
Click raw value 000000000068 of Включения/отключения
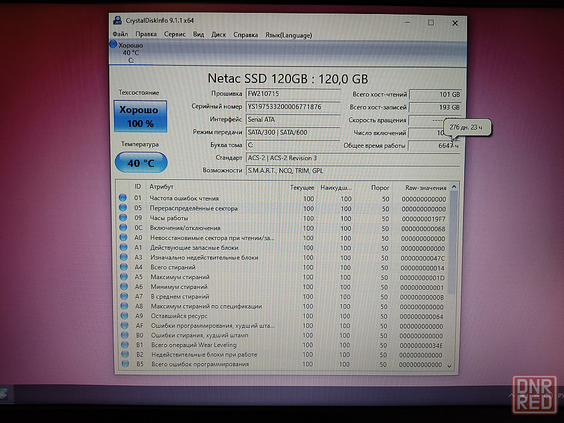point(423,229)
